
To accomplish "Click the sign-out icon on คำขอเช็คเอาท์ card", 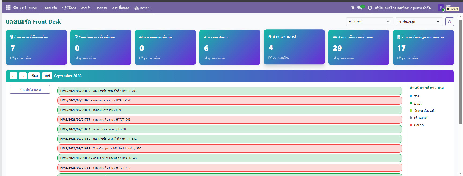I will coord(270,37).
